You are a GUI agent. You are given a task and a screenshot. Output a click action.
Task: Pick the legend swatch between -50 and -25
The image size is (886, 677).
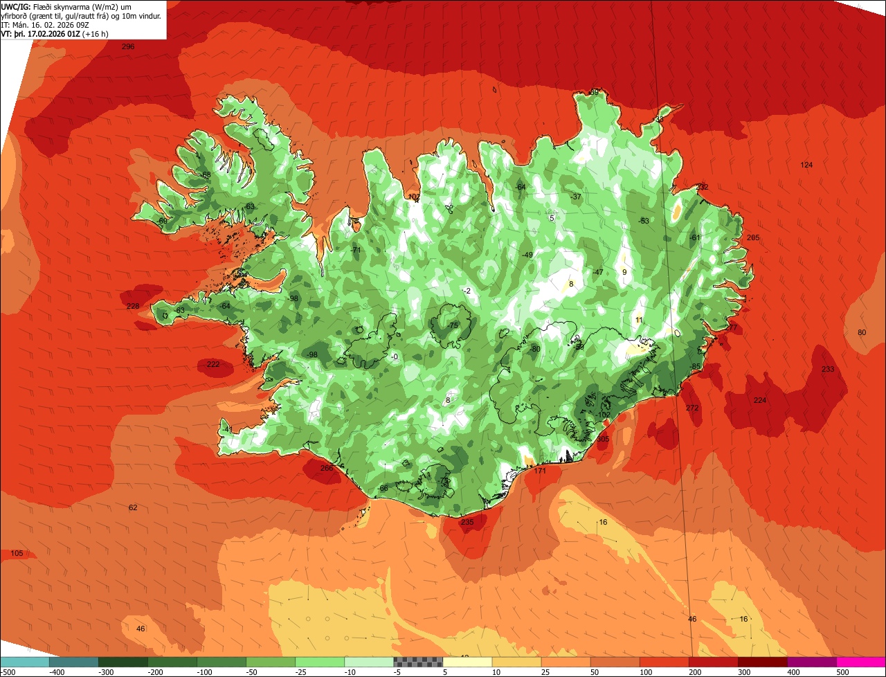(270, 662)
